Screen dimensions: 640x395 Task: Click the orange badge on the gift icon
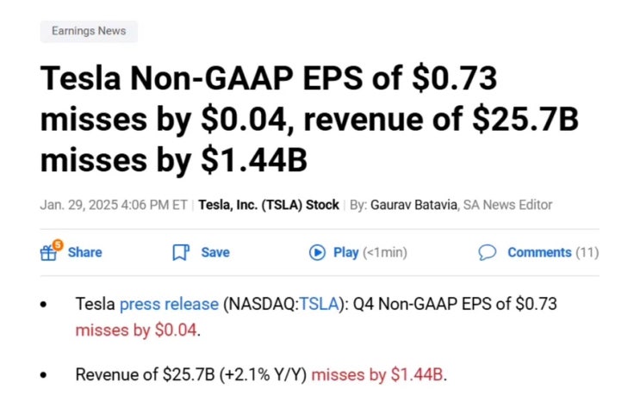tap(58, 244)
